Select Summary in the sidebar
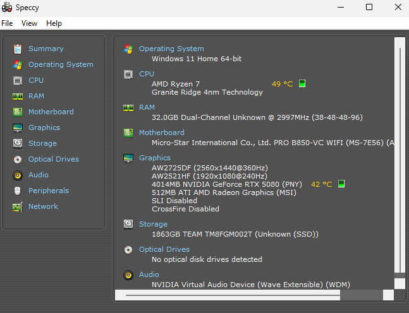 pos(46,49)
